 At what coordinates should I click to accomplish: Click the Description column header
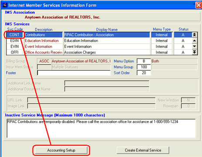(x=44, y=29)
